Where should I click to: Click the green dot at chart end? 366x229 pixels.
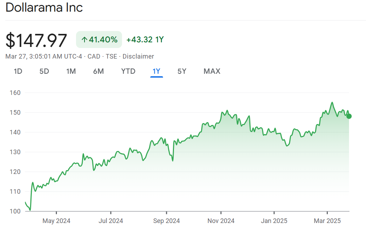(x=349, y=116)
